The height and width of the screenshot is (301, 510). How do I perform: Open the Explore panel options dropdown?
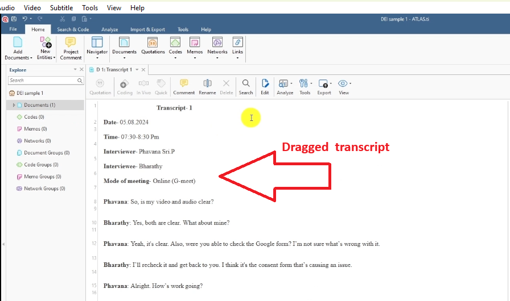coord(75,69)
